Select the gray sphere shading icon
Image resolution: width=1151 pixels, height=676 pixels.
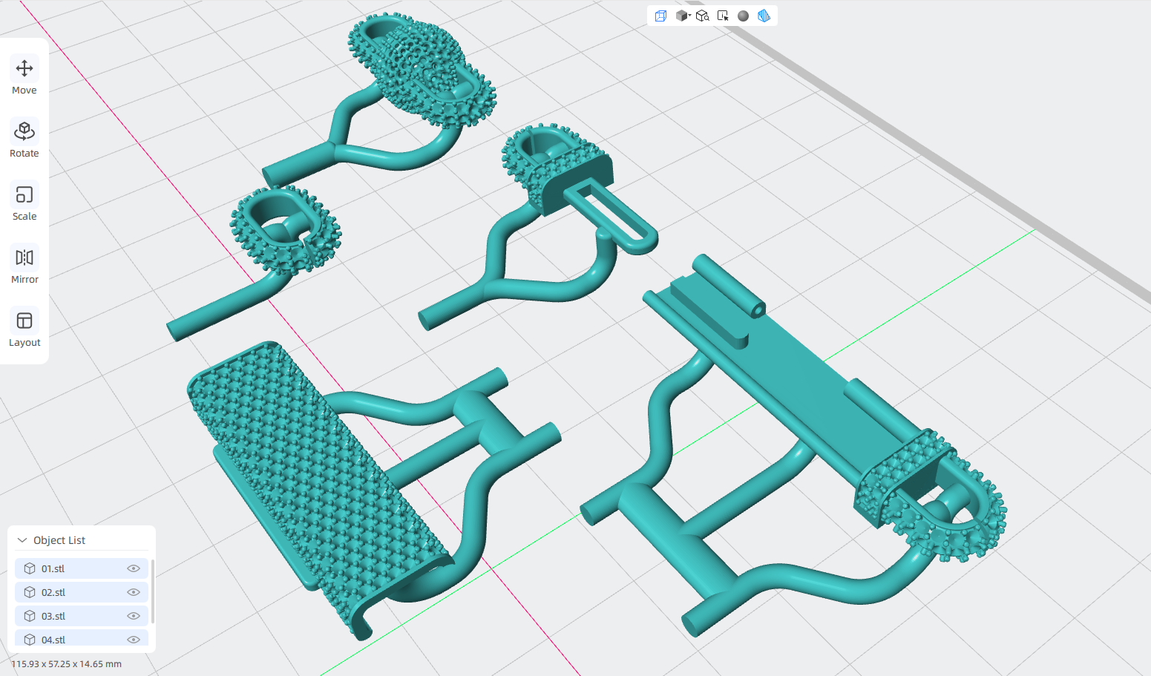click(x=743, y=16)
